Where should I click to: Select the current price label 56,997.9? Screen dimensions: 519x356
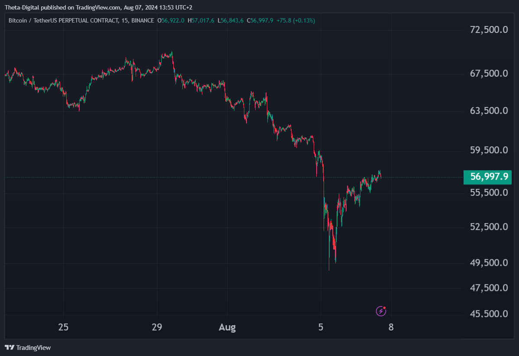coord(487,177)
